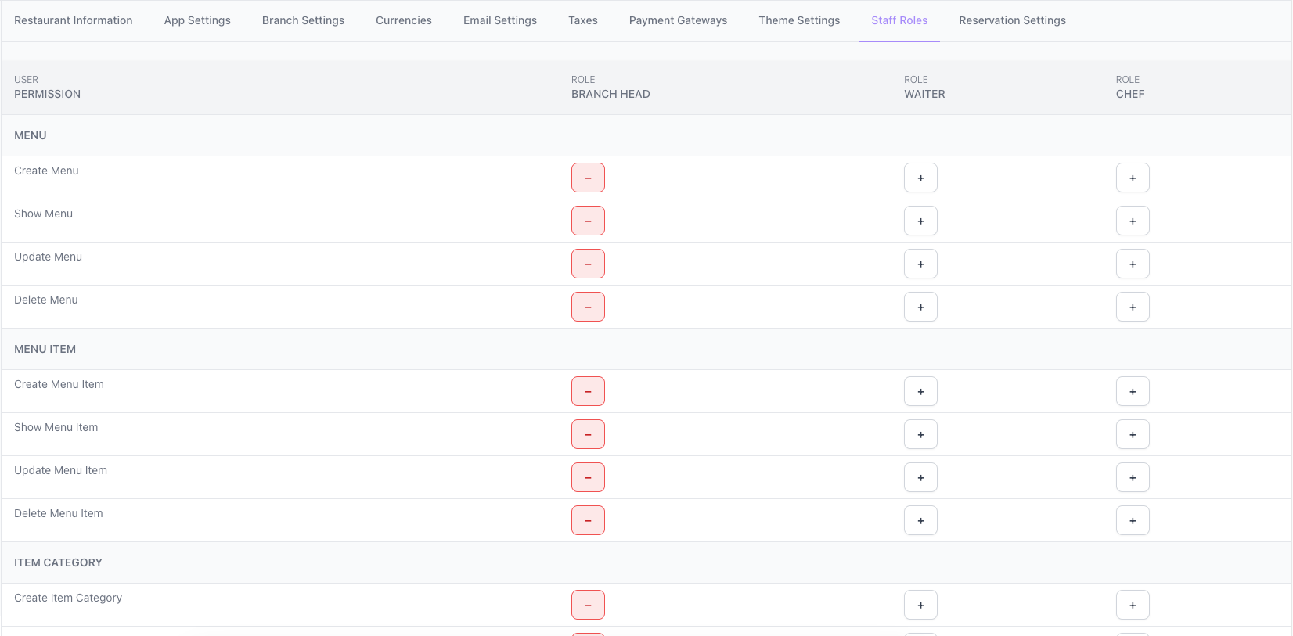This screenshot has height=636, width=1293.
Task: Click the USER PERMISSION column header
Action: pyautogui.click(x=47, y=88)
